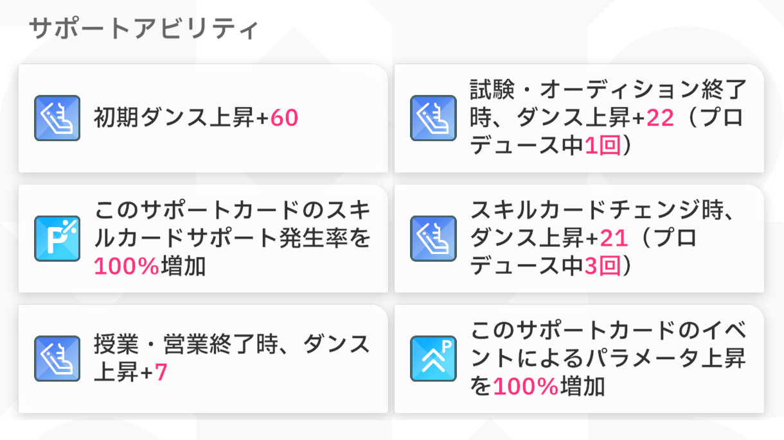This screenshot has height=440, width=784.
Task: Click the P sparkle icon for スキルカードサポート発生率
Action: (57, 239)
